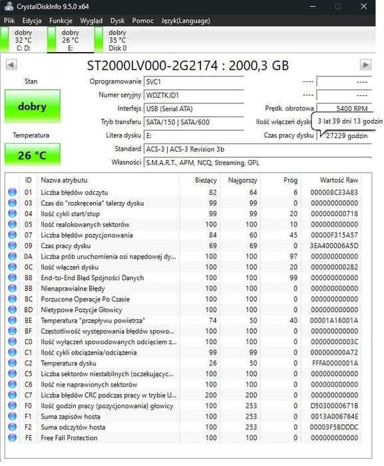
Task: Open the Wygląd menu
Action: [91, 21]
